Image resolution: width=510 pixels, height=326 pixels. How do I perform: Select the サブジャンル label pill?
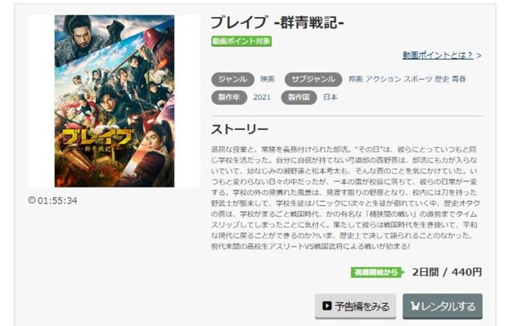tap(313, 79)
